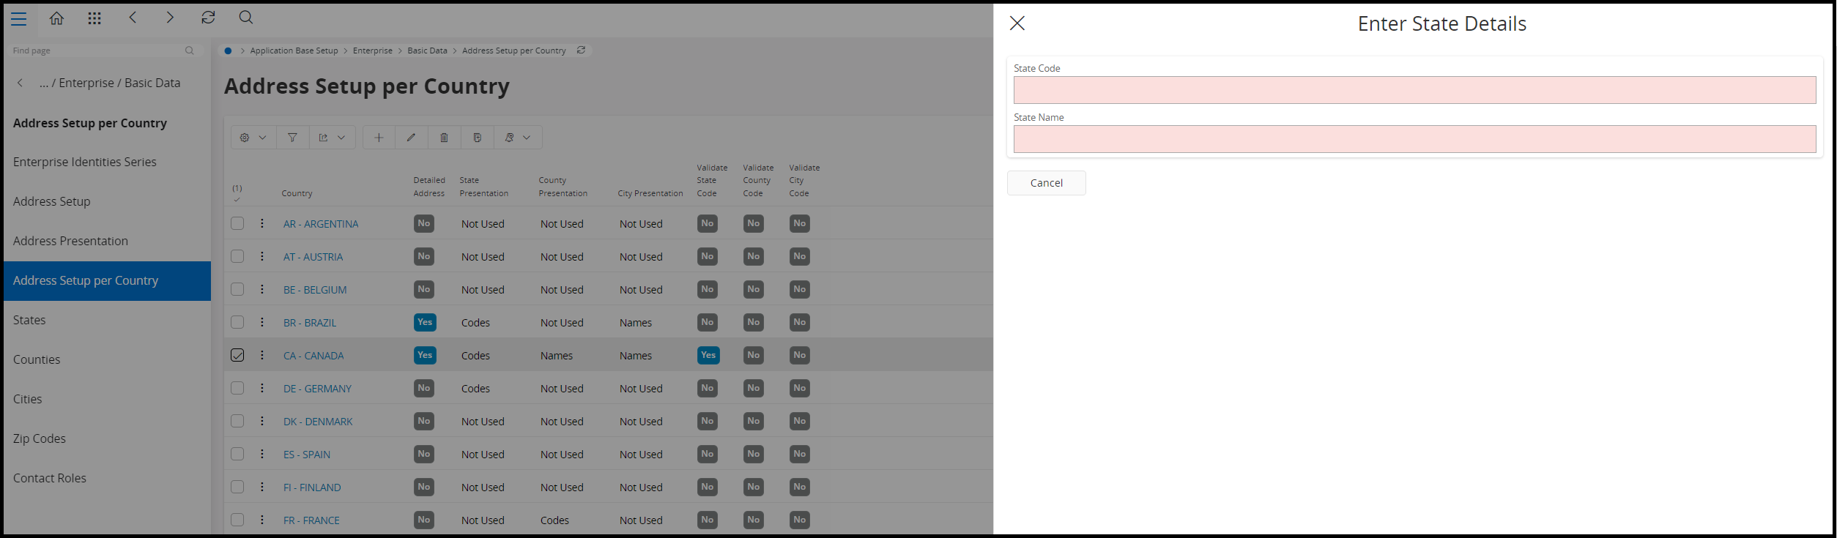Expand the export/share dropdown arrow
This screenshot has height=538, width=1837.
click(x=341, y=138)
